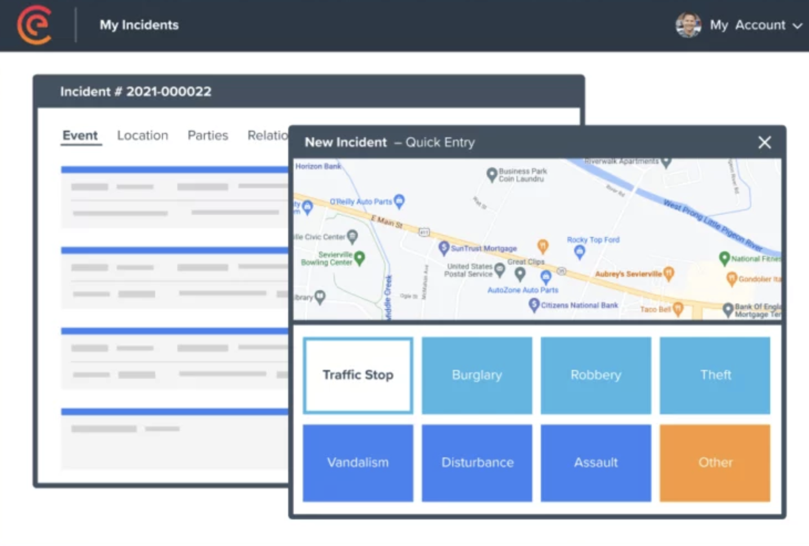Switch to the Parties tab
The image size is (809, 546).
tap(208, 136)
